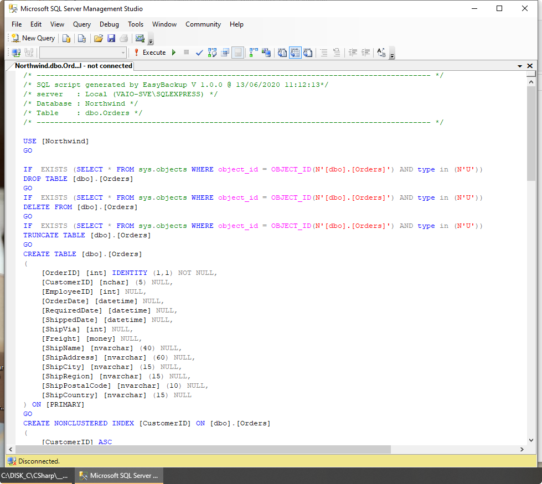Open the File menu
This screenshot has width=542, height=484.
tap(17, 24)
